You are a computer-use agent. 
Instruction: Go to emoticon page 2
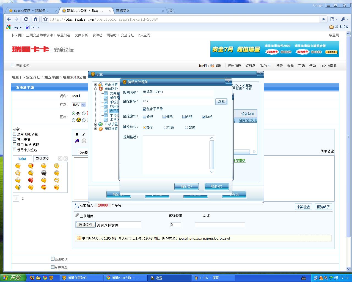click(x=23, y=198)
